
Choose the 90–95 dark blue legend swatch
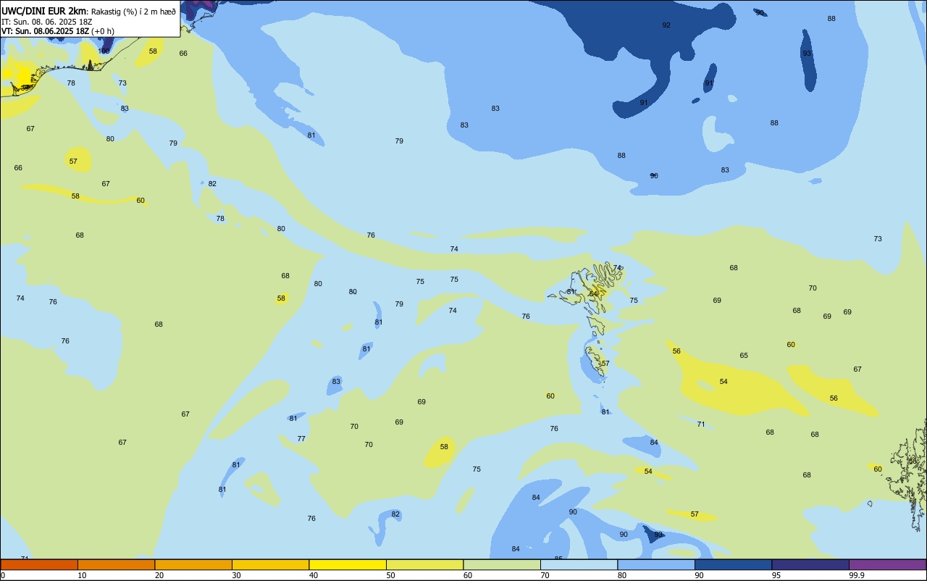pos(733,564)
